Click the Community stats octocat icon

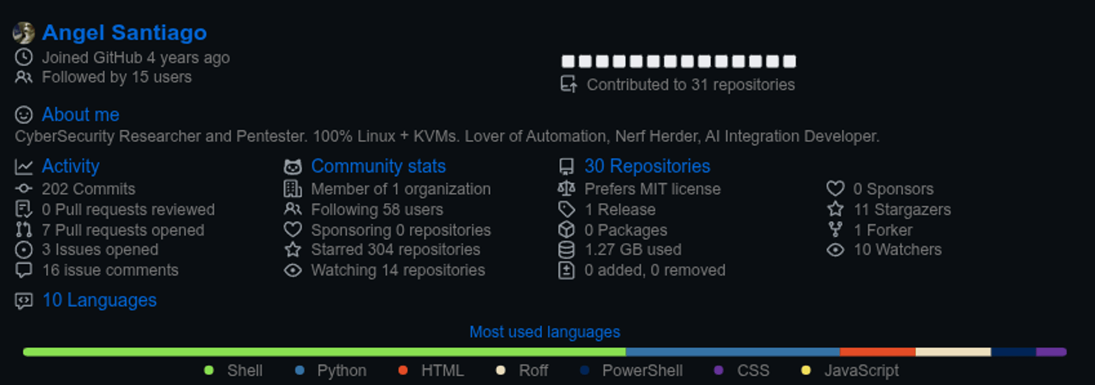point(293,166)
